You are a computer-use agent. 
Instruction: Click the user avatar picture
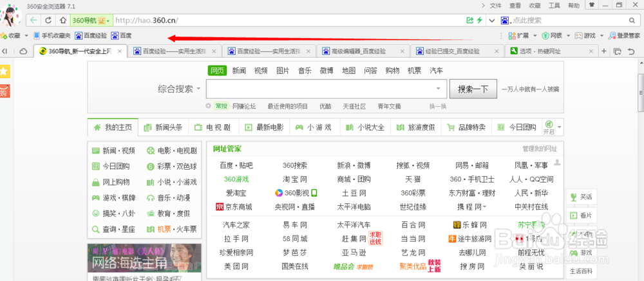[10, 15]
